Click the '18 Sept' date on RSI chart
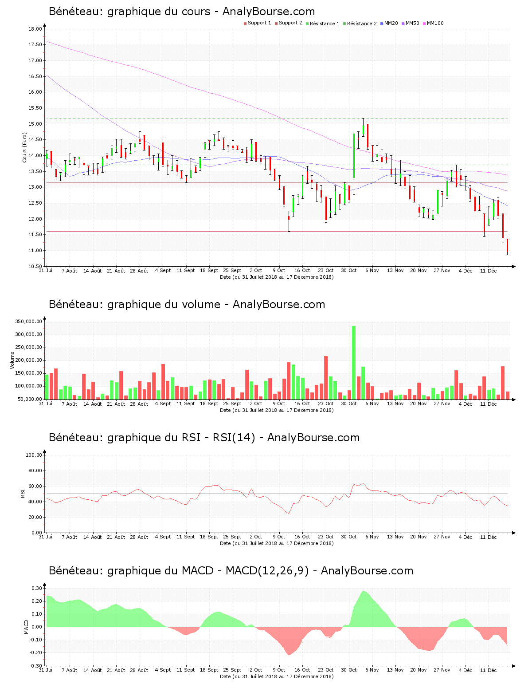Image resolution: width=532 pixels, height=688 pixels. (209, 537)
